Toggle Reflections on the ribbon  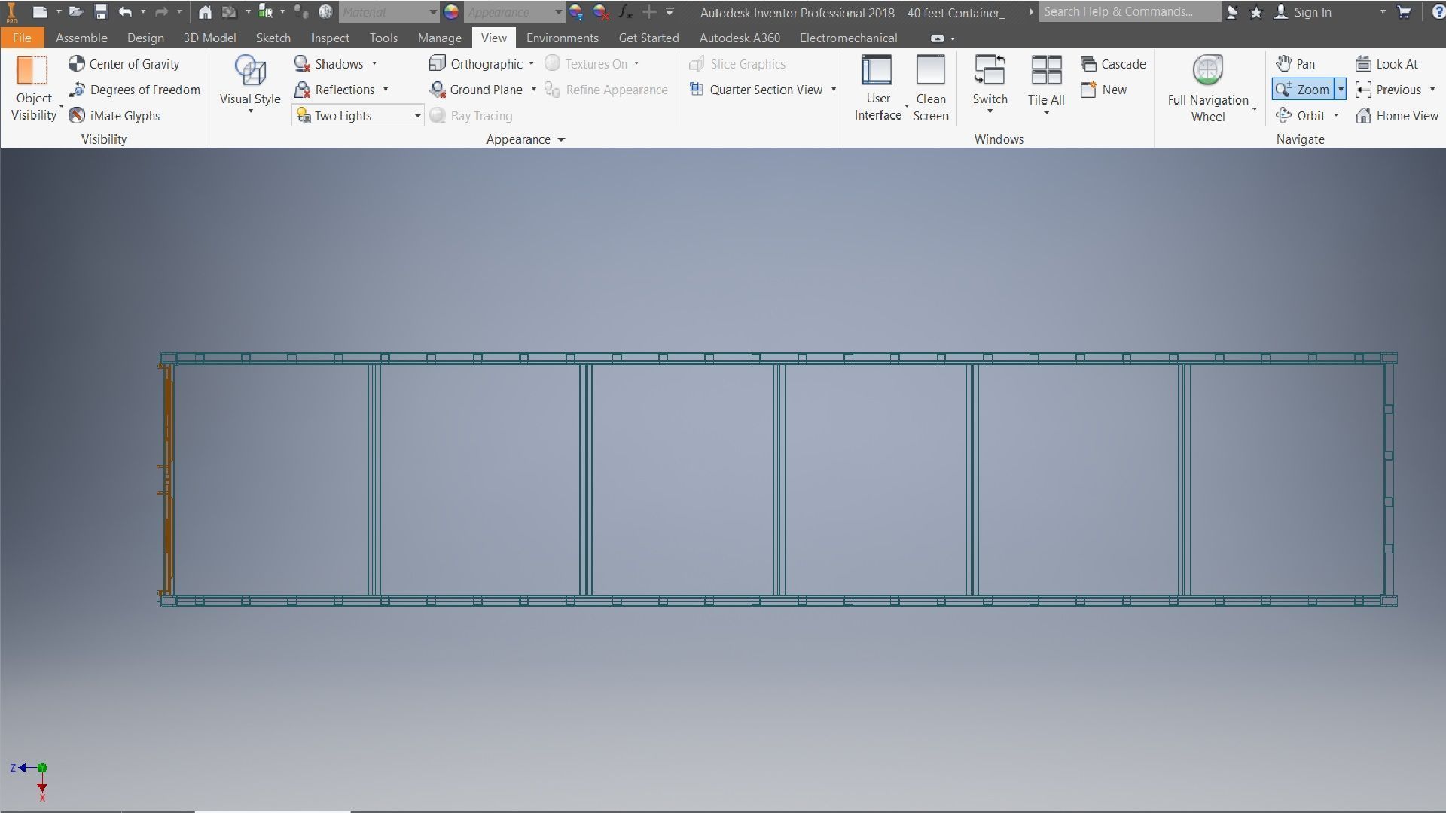point(334,90)
